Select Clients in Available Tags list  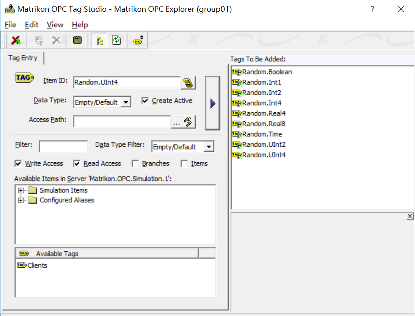click(37, 266)
